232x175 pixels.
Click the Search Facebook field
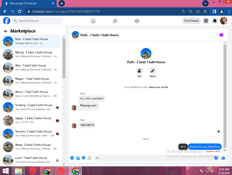37,21
